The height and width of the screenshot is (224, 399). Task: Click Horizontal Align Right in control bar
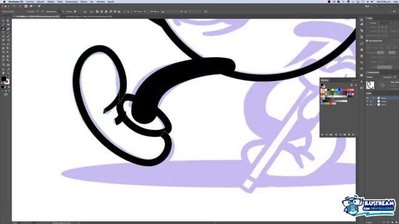tap(106, 11)
